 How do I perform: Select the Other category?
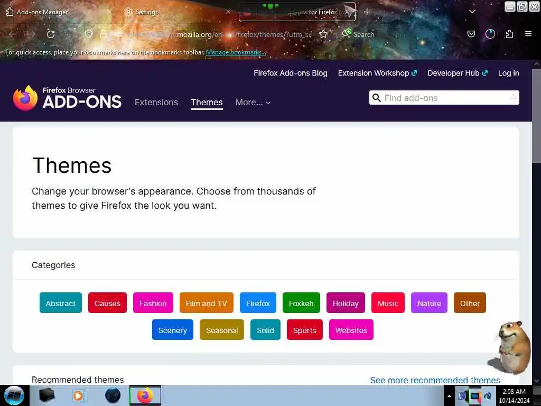(470, 303)
